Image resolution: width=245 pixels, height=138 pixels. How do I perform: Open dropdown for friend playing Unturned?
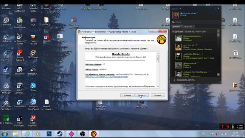click(203, 36)
